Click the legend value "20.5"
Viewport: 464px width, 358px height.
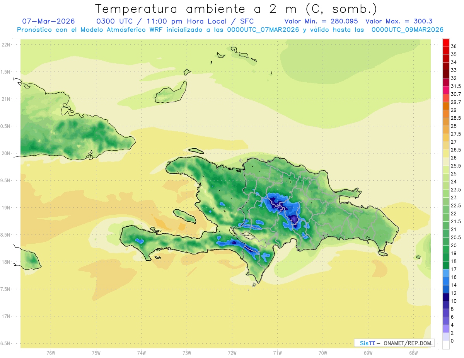[456, 237]
